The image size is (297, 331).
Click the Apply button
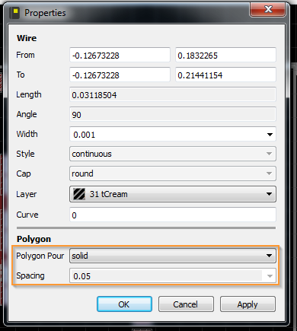pyautogui.click(x=247, y=304)
